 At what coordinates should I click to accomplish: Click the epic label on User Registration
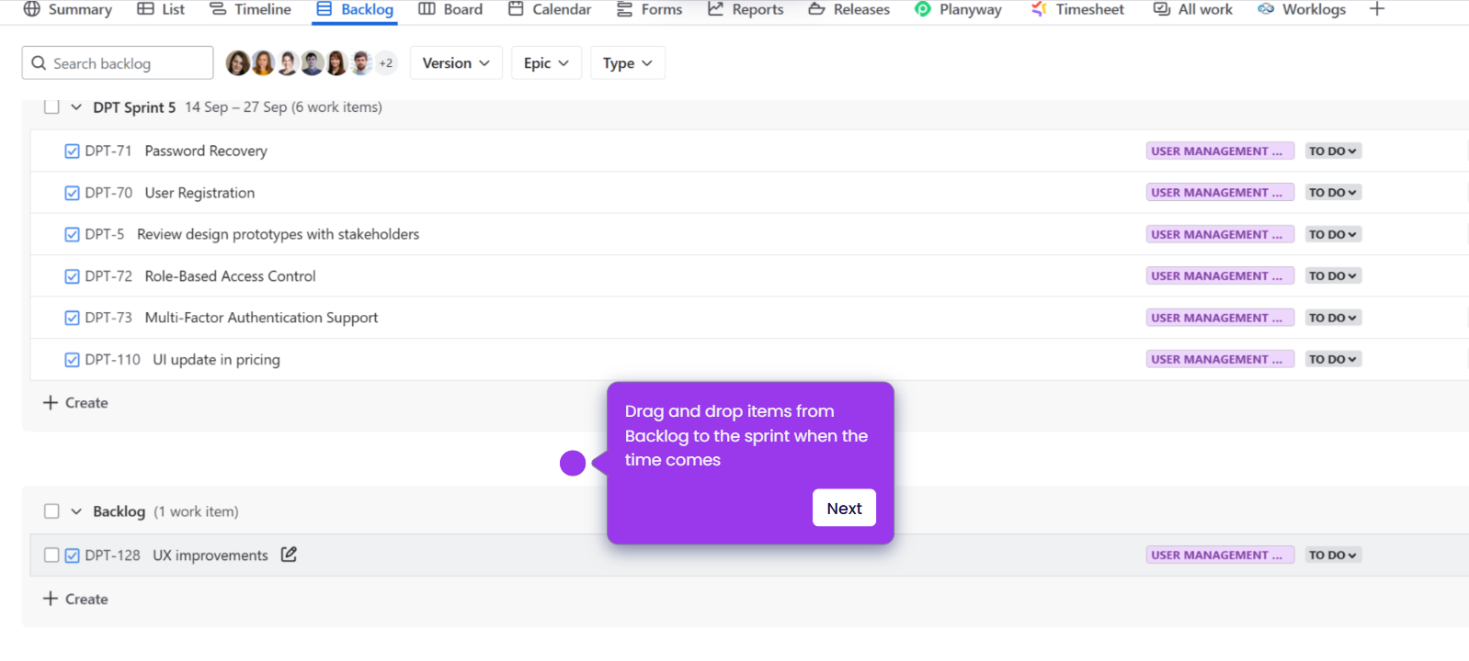tap(1220, 193)
